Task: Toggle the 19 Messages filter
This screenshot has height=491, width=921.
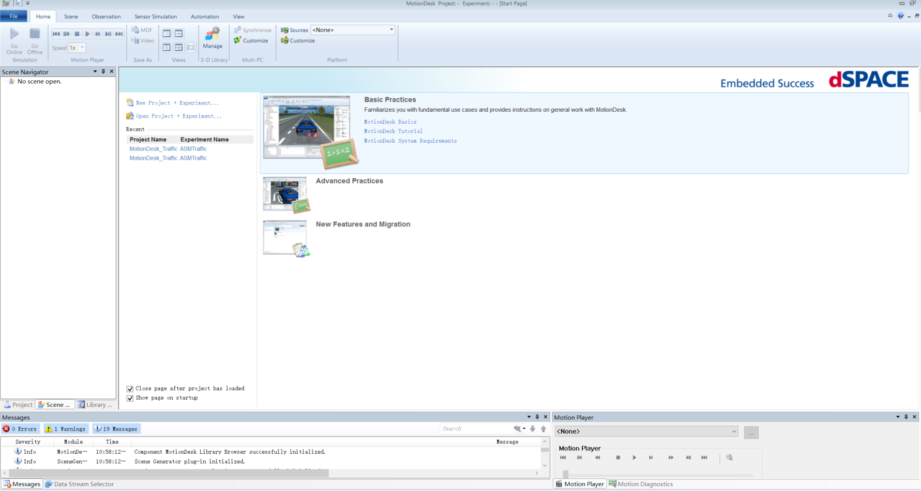Action: point(116,429)
